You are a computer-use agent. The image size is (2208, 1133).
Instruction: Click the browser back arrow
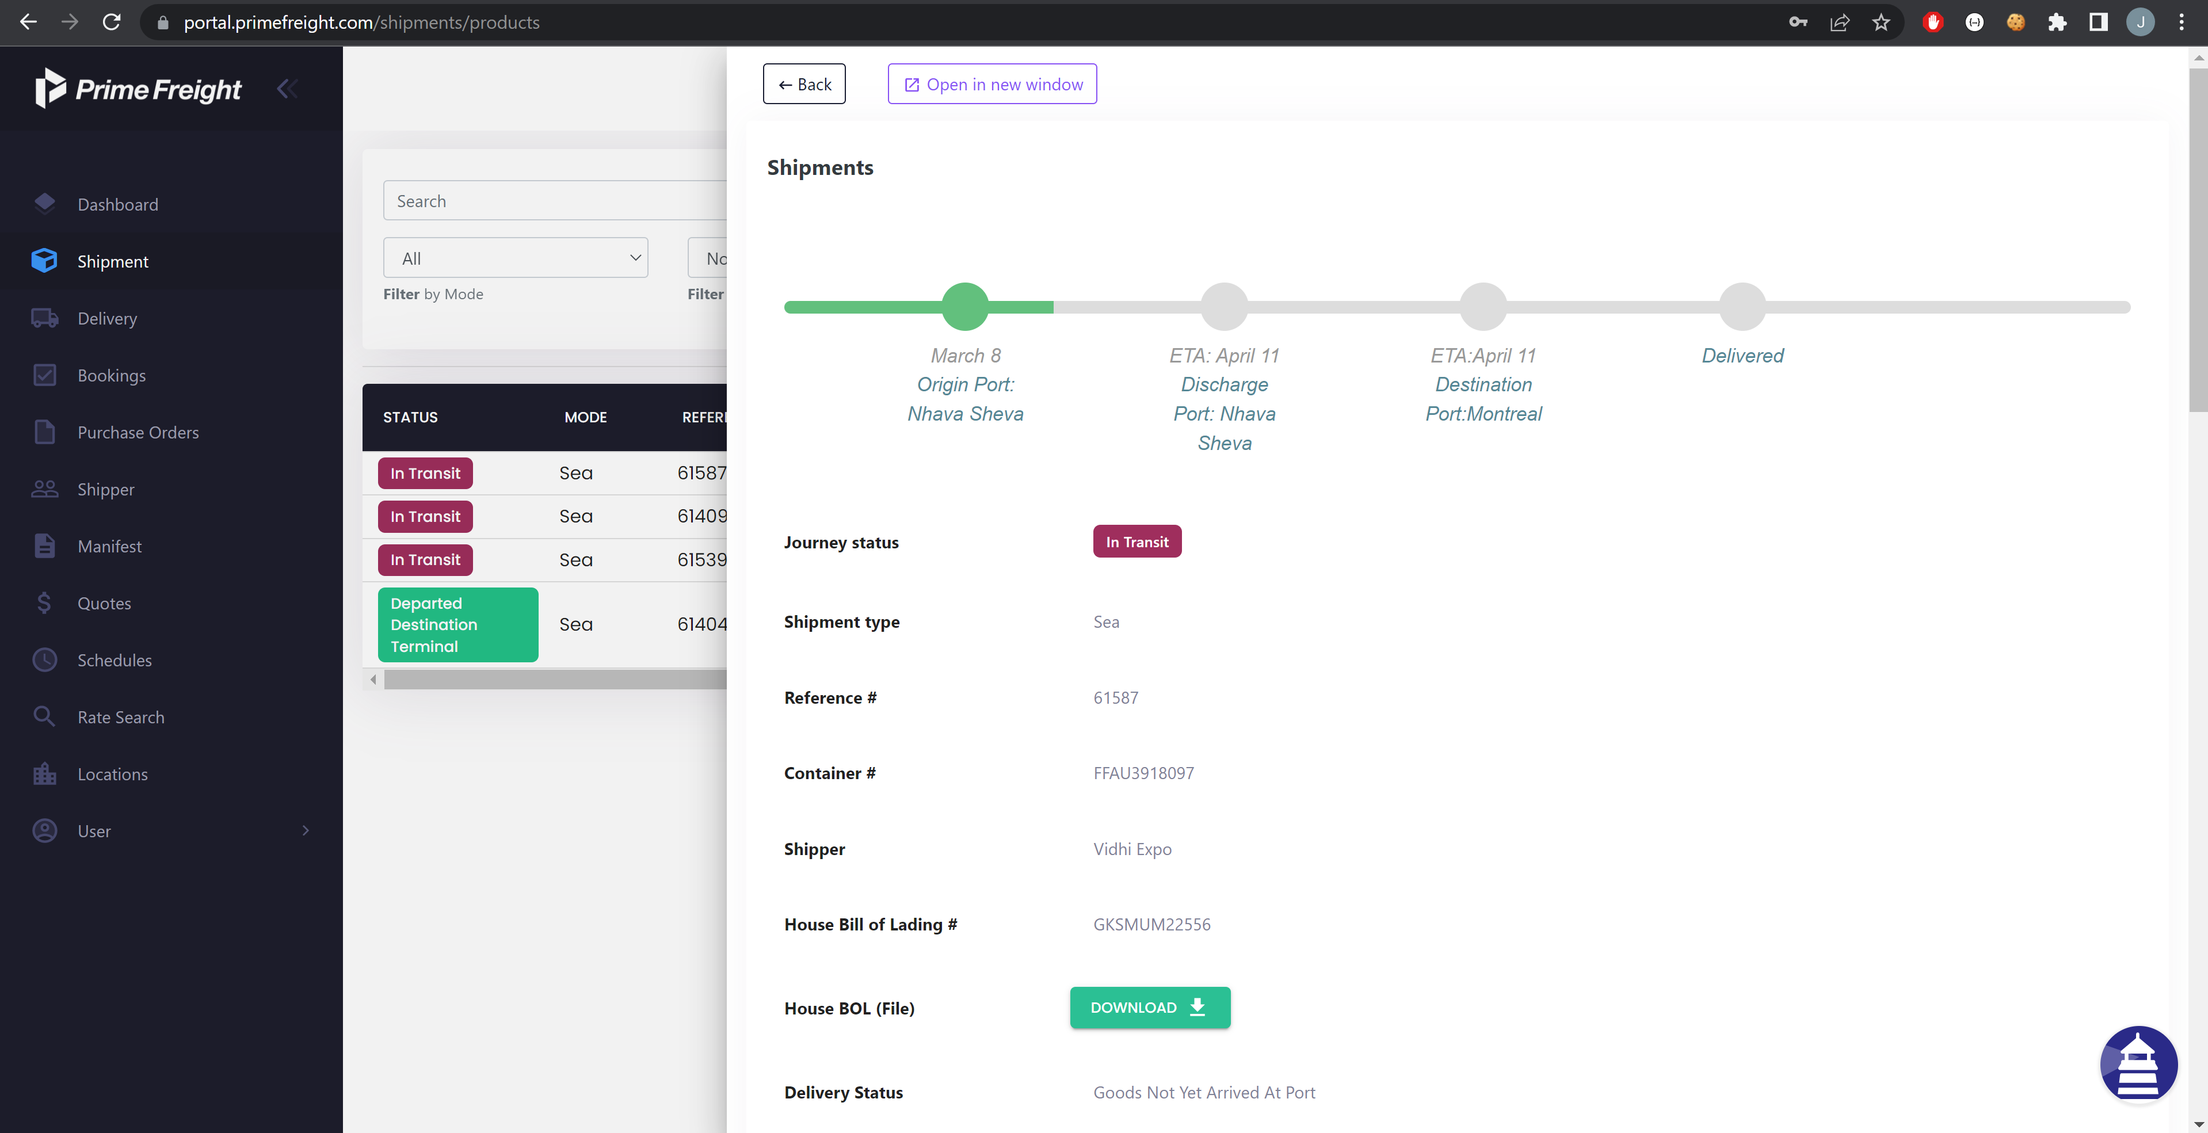pyautogui.click(x=28, y=22)
